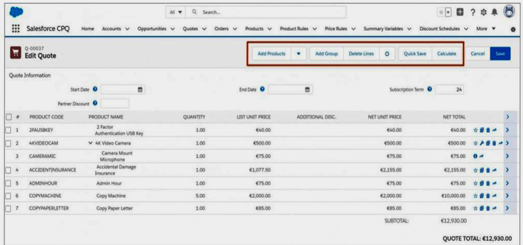Check the COPYPAPERLETTER line checkbox
Image resolution: width=523 pixels, height=245 pixels.
point(9,208)
